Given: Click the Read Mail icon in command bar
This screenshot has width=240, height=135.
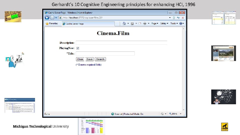Looking at the screenshot, I should pyautogui.click(x=140, y=23).
